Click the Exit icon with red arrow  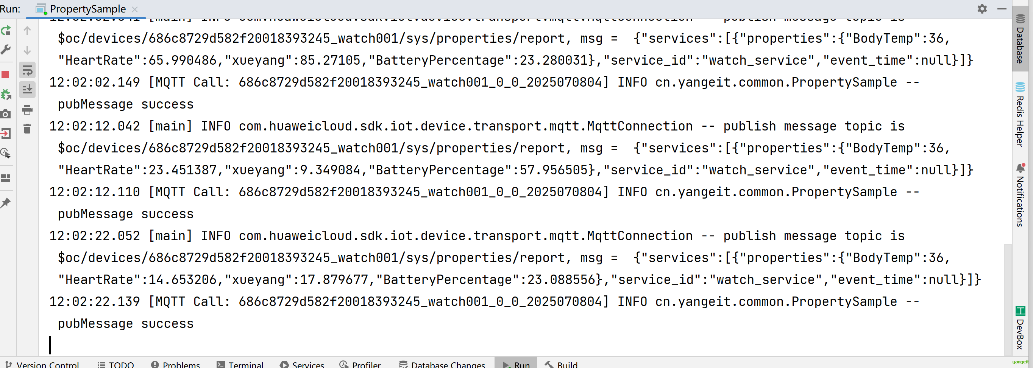point(6,134)
